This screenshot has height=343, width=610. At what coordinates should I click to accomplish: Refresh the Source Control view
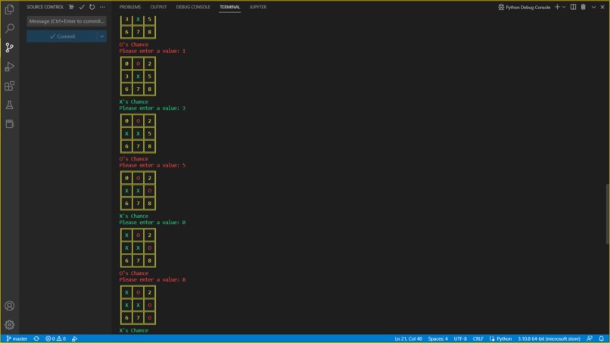coord(92,7)
